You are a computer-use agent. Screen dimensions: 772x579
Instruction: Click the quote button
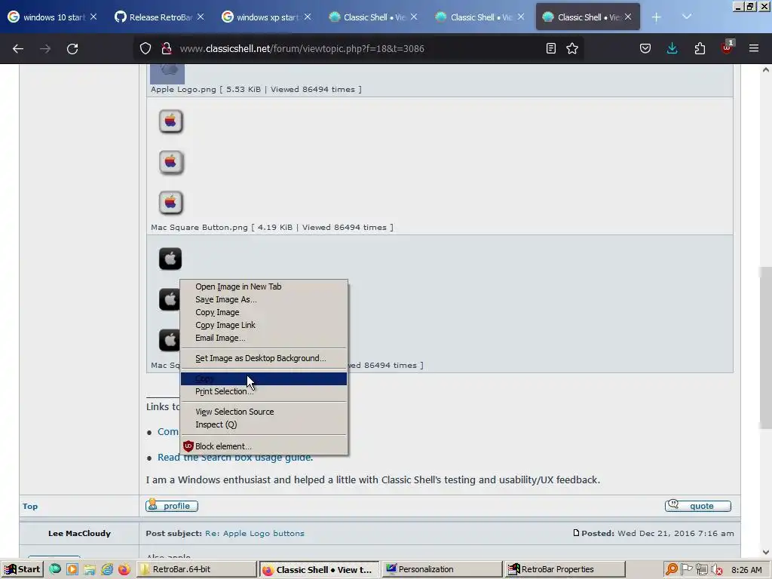click(697, 506)
